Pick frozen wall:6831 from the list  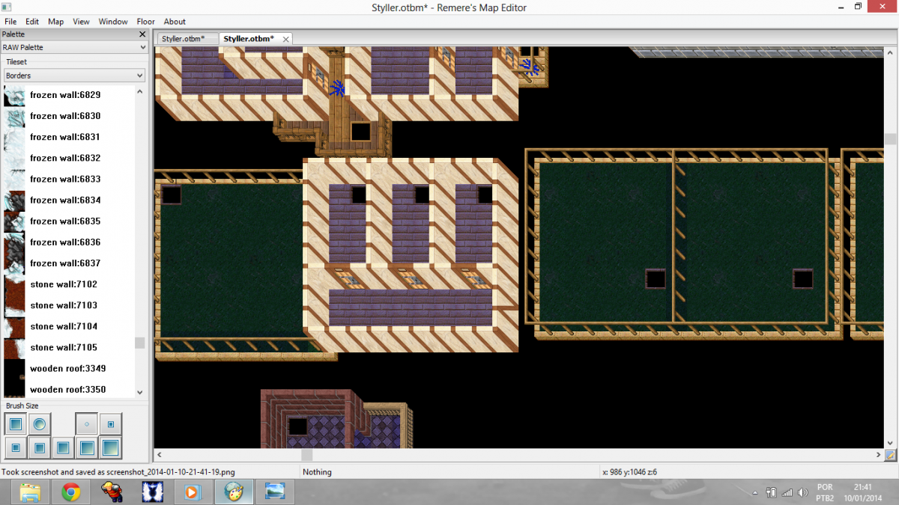[69, 137]
